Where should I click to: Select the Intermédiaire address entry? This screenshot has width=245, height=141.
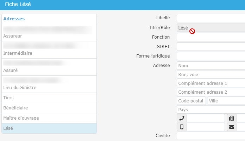pyautogui.click(x=49, y=50)
